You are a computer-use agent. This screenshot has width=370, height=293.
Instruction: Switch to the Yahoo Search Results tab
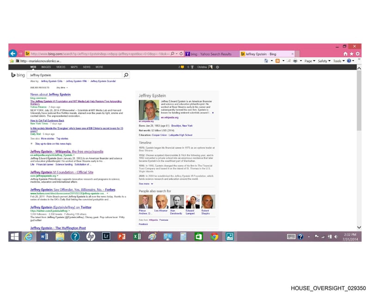(x=212, y=54)
